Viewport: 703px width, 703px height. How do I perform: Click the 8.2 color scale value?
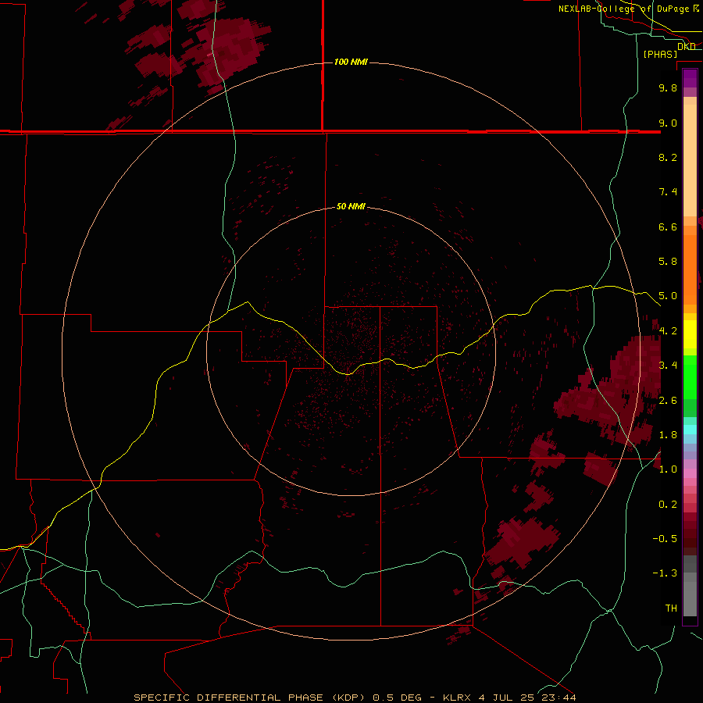668,157
